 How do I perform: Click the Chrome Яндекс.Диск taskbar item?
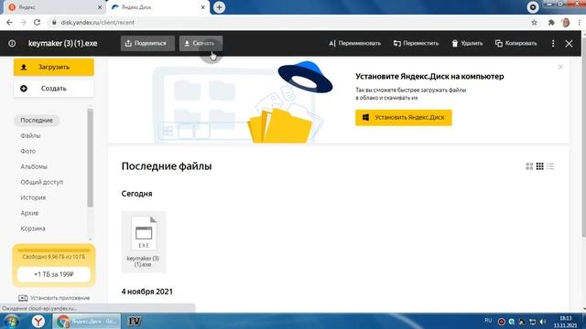tap(87, 321)
